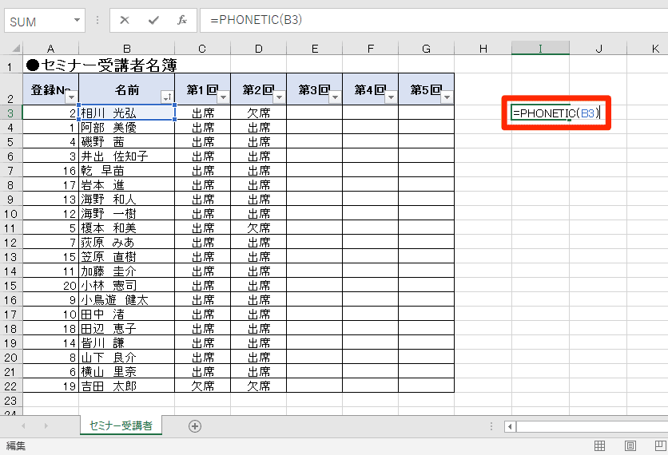The width and height of the screenshot is (668, 455).
Task: Click the Cancel (X) icon in formula bar
Action: point(125,20)
